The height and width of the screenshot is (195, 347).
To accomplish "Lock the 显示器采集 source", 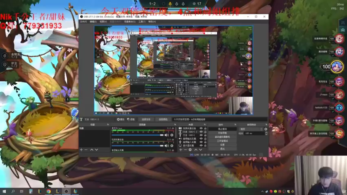I will pyautogui.click(x=205, y=146).
